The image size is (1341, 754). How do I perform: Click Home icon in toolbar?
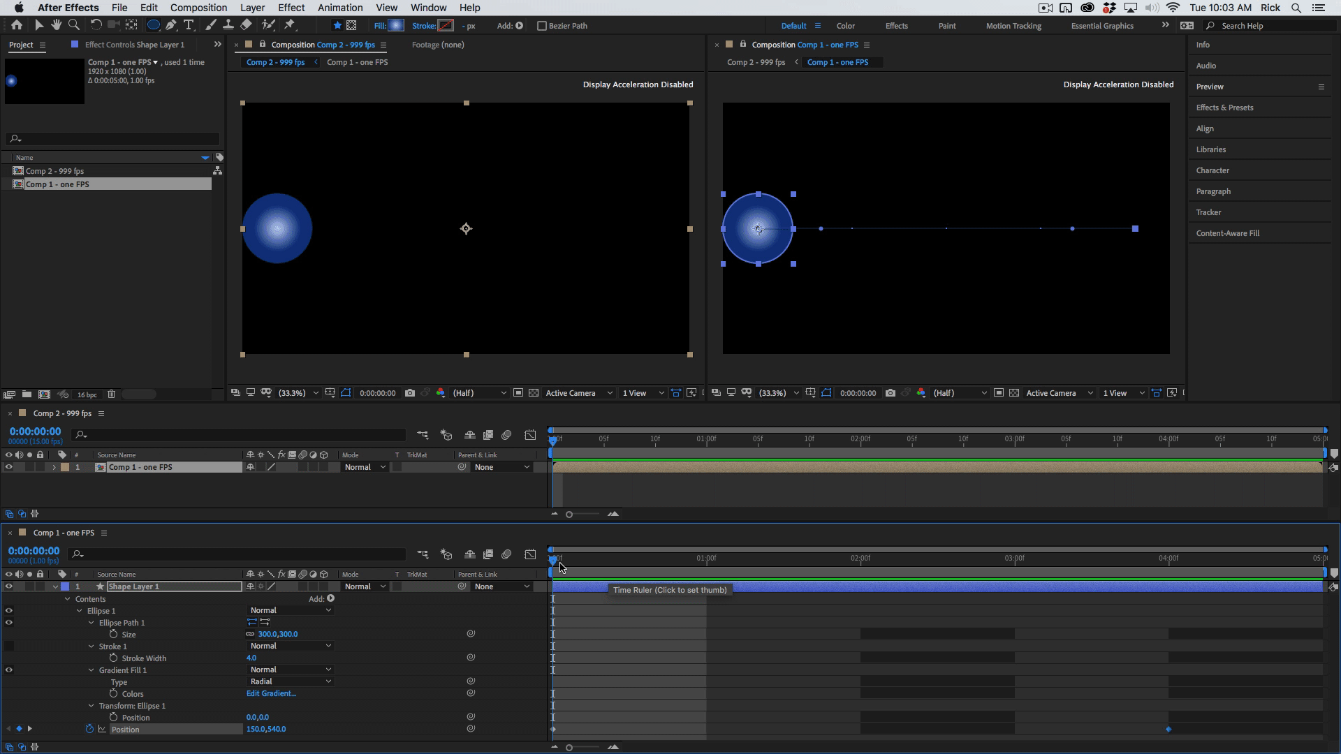(x=17, y=25)
